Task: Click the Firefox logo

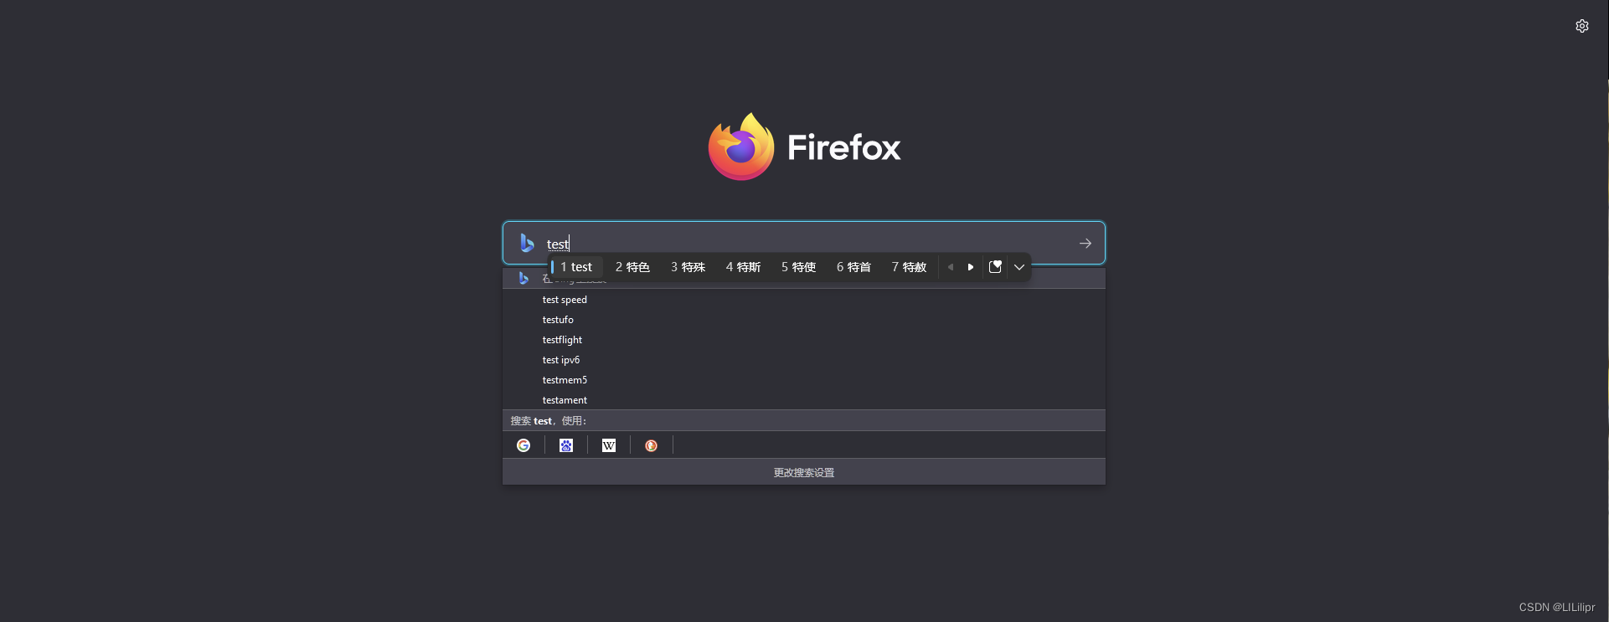Action: click(804, 147)
